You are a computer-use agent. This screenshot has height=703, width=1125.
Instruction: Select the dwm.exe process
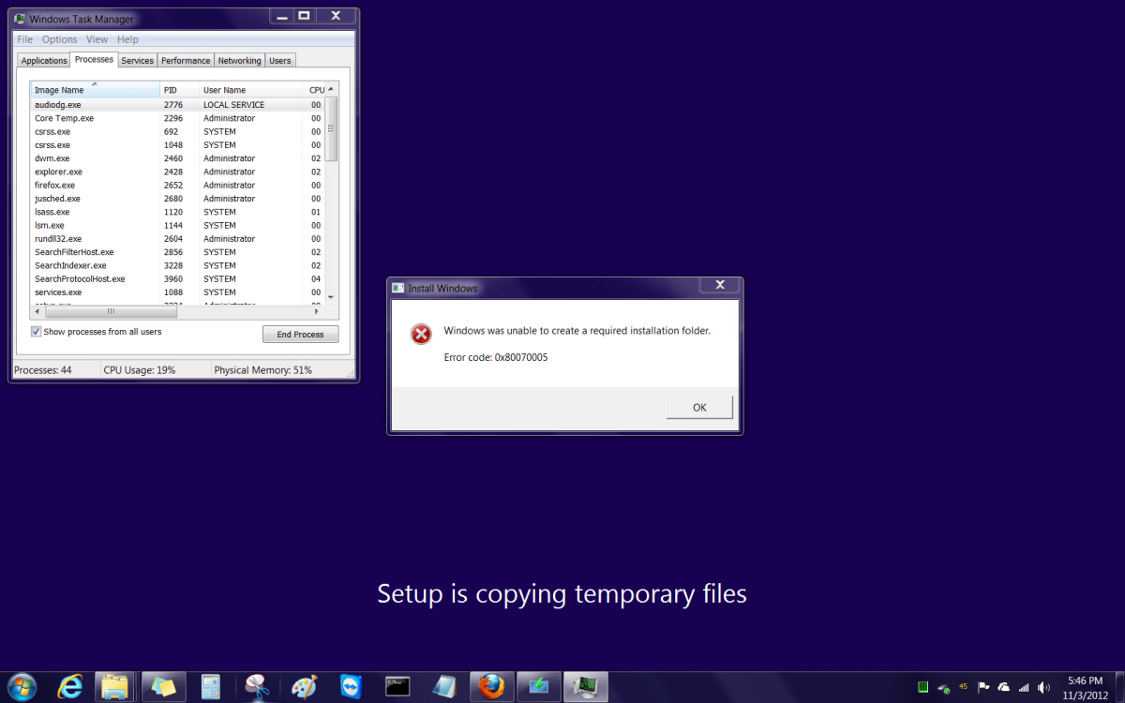178,158
